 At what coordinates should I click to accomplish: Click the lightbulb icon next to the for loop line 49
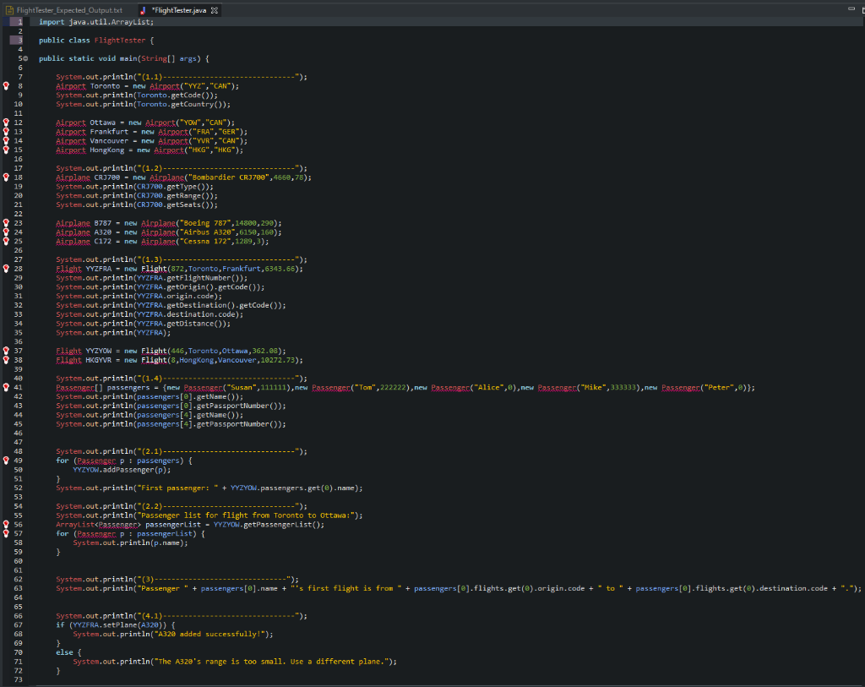tap(6, 461)
